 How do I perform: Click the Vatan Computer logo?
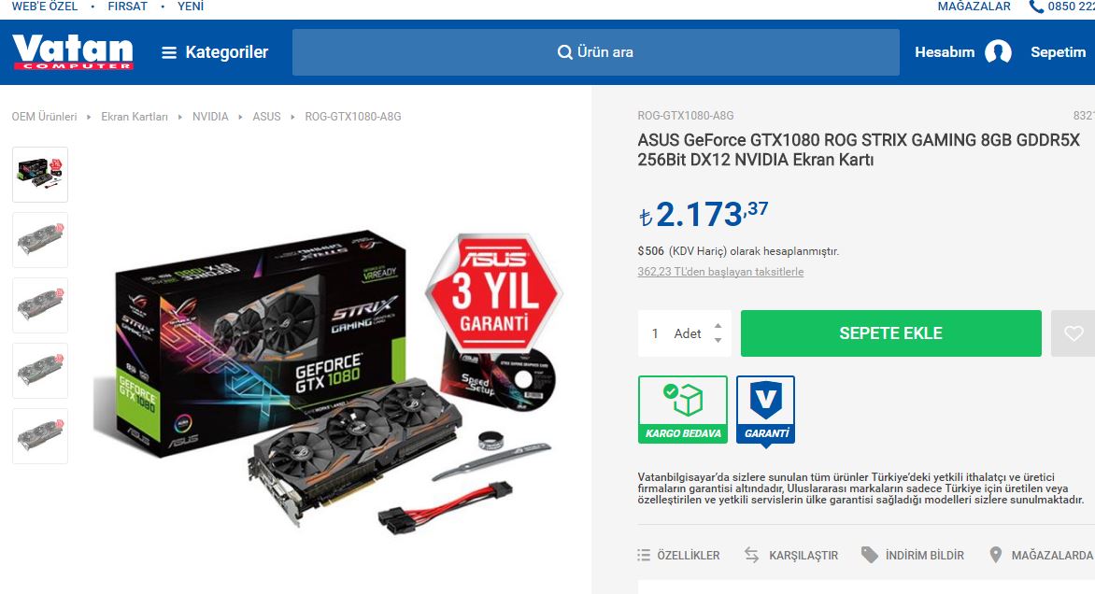[73, 52]
